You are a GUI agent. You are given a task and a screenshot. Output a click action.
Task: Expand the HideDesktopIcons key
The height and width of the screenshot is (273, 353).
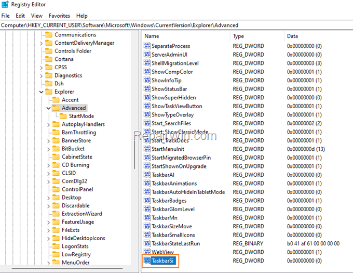[x=48, y=239]
